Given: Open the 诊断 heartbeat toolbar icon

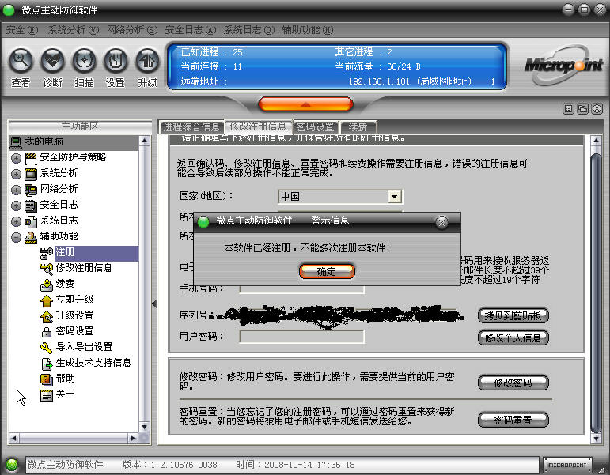Looking at the screenshot, I should [52, 60].
